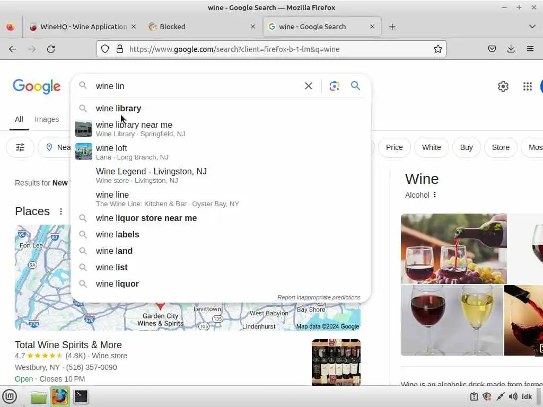Bookmark this page with the star icon
The height and width of the screenshot is (407, 543).
tap(437, 49)
